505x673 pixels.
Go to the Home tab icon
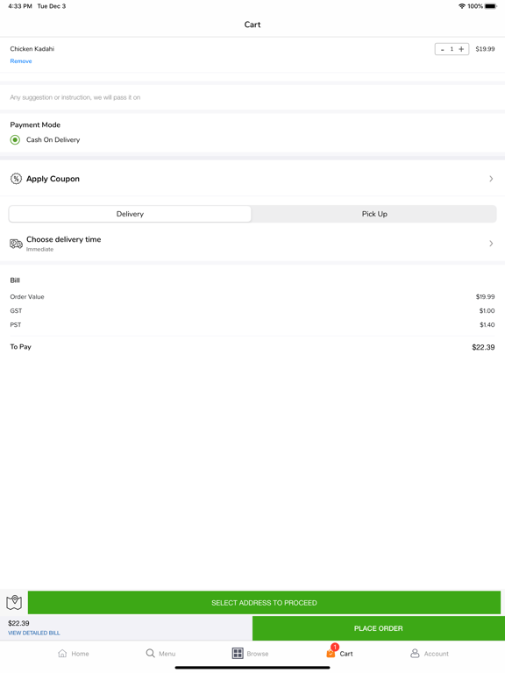[62, 653]
